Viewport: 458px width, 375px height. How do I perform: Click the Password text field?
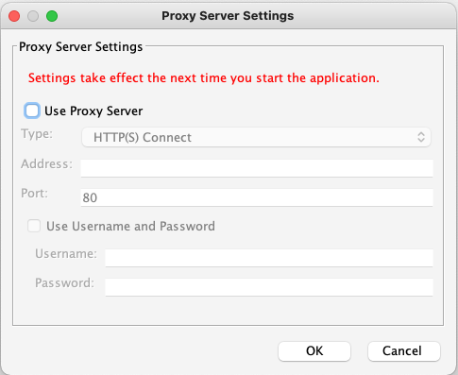[x=269, y=287]
